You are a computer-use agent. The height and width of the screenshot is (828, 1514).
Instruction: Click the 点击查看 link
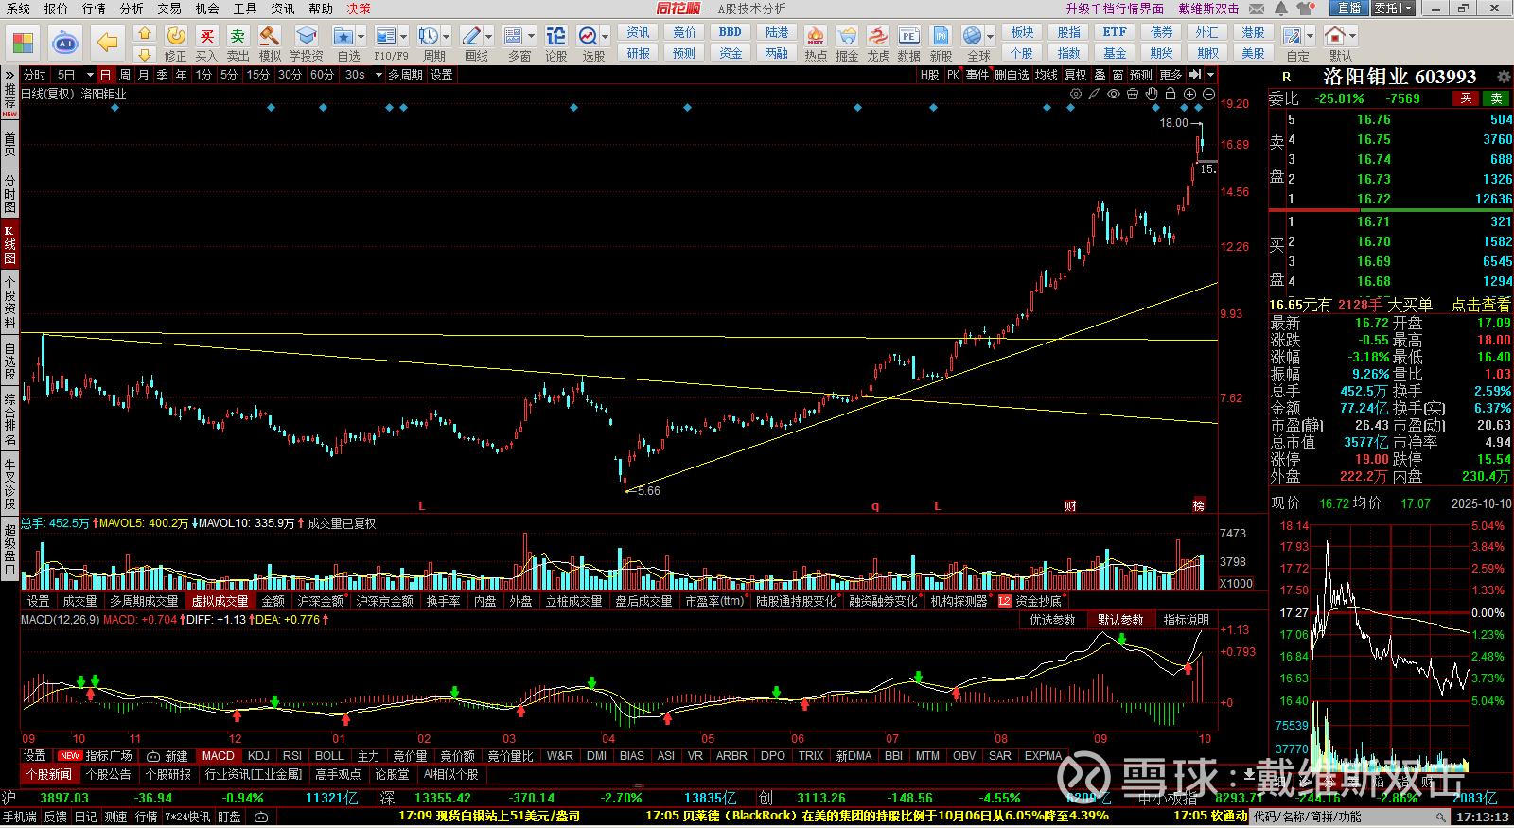click(x=1481, y=305)
